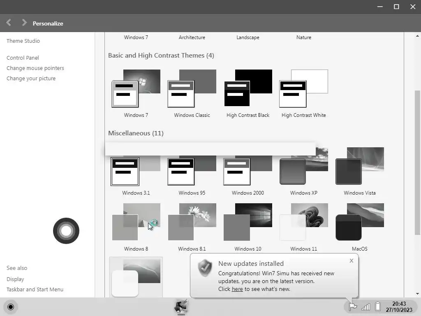Click the vertical scrollbar thumb
The width and height of the screenshot is (421, 316).
[418, 163]
